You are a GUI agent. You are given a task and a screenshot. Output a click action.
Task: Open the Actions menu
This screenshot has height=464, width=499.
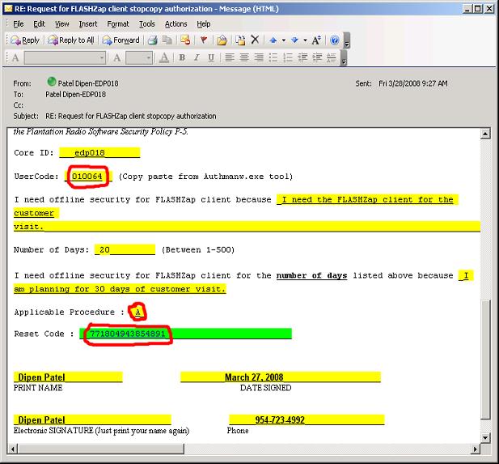[x=175, y=24]
